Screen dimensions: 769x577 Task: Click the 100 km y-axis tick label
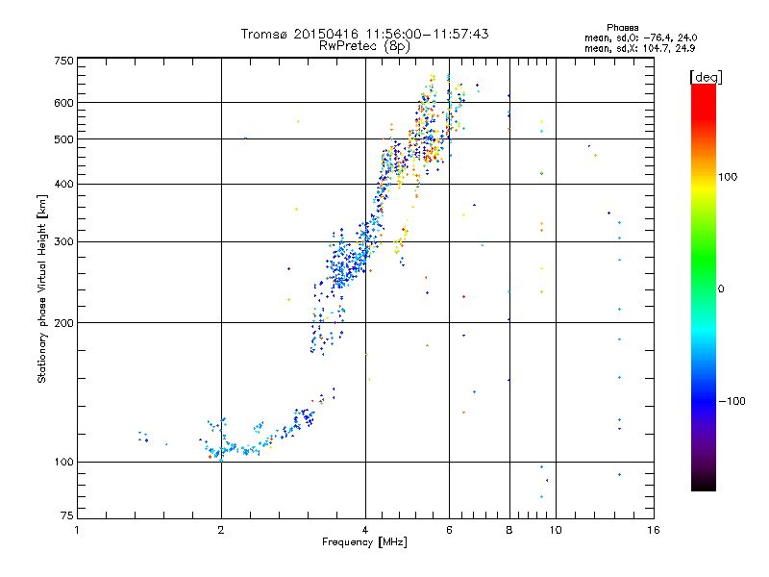[64, 462]
